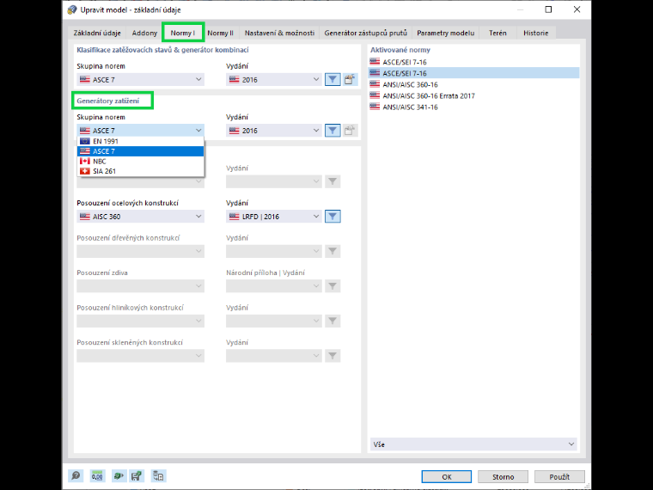Toggle filter icon in Generátory zatížení row
653x490 pixels.
[x=333, y=131]
